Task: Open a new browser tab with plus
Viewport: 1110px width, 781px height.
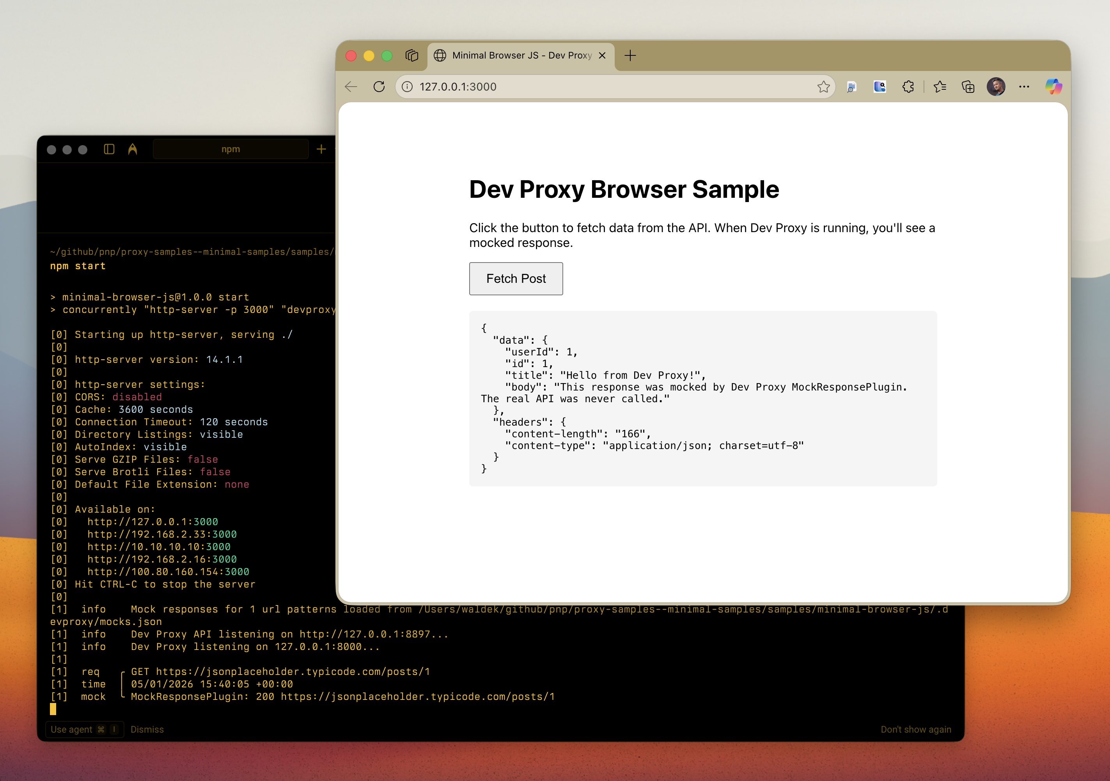Action: click(630, 55)
